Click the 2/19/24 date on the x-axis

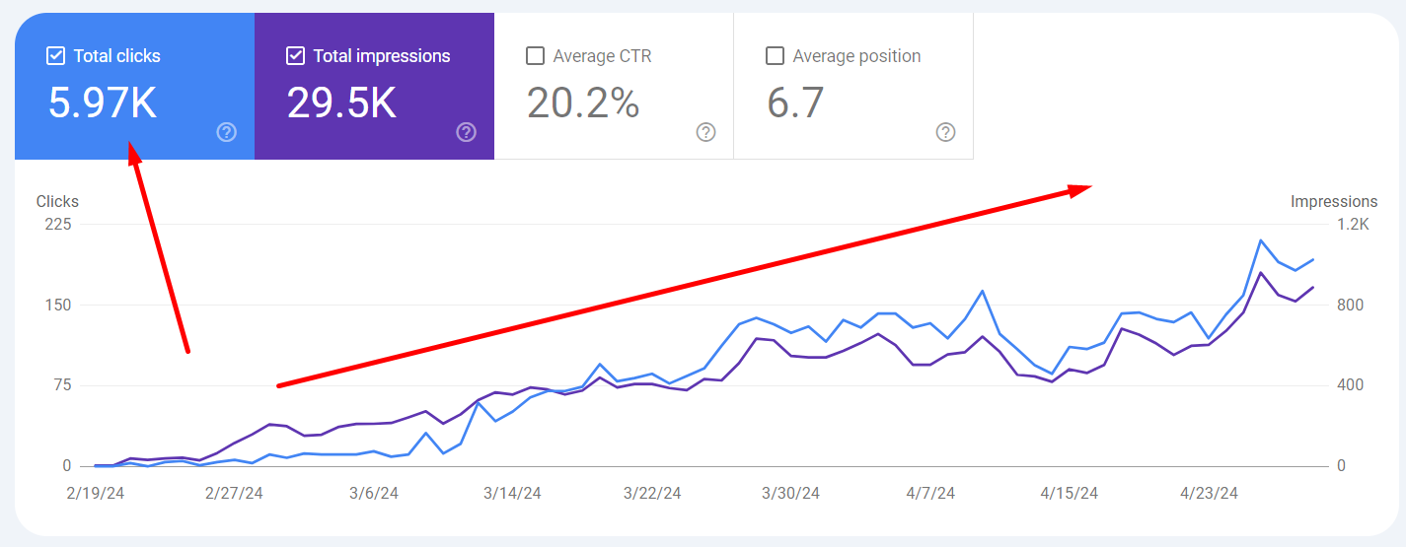pyautogui.click(x=95, y=493)
